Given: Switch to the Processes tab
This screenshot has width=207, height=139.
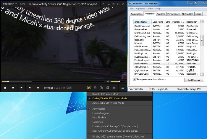Looking at the screenshot, I should click(150, 14).
